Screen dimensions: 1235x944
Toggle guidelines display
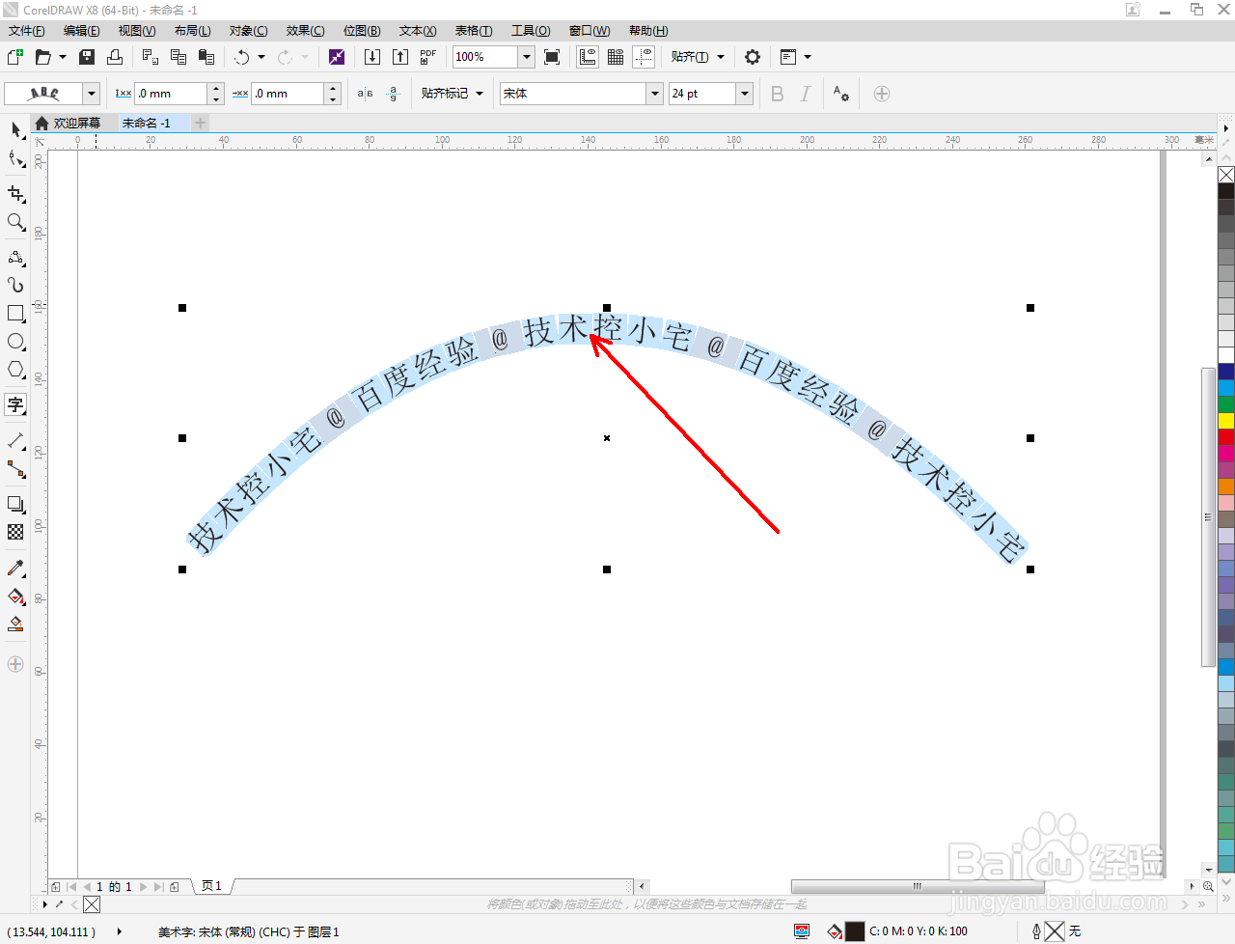coord(644,57)
